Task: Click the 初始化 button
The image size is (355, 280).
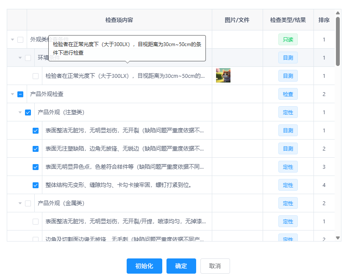Action: point(144,266)
